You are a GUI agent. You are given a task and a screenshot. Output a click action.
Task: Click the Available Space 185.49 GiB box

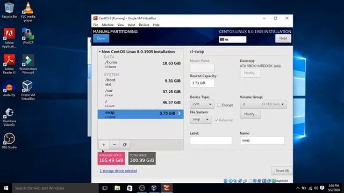tap(111, 159)
